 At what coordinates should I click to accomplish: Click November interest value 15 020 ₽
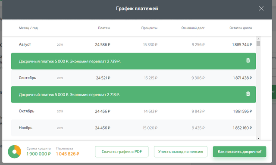[x=150, y=128]
